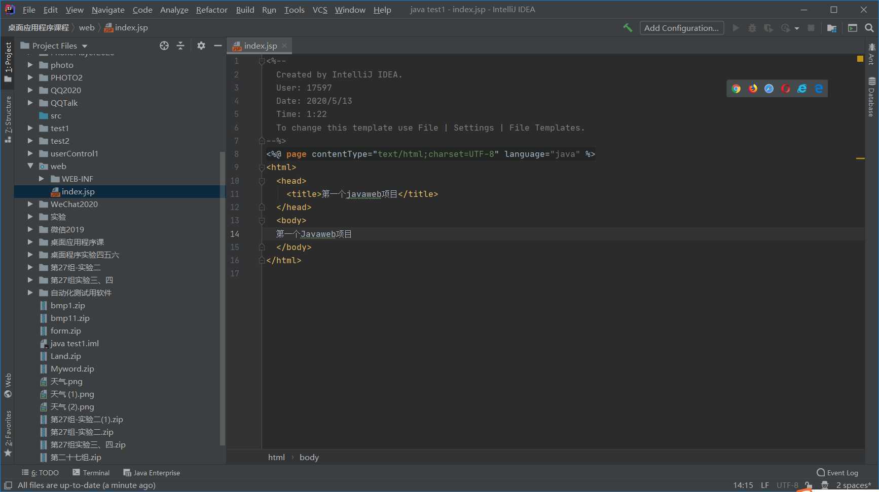Viewport: 879px width, 492px height.
Task: Open the Tools menu
Action: pos(295,10)
